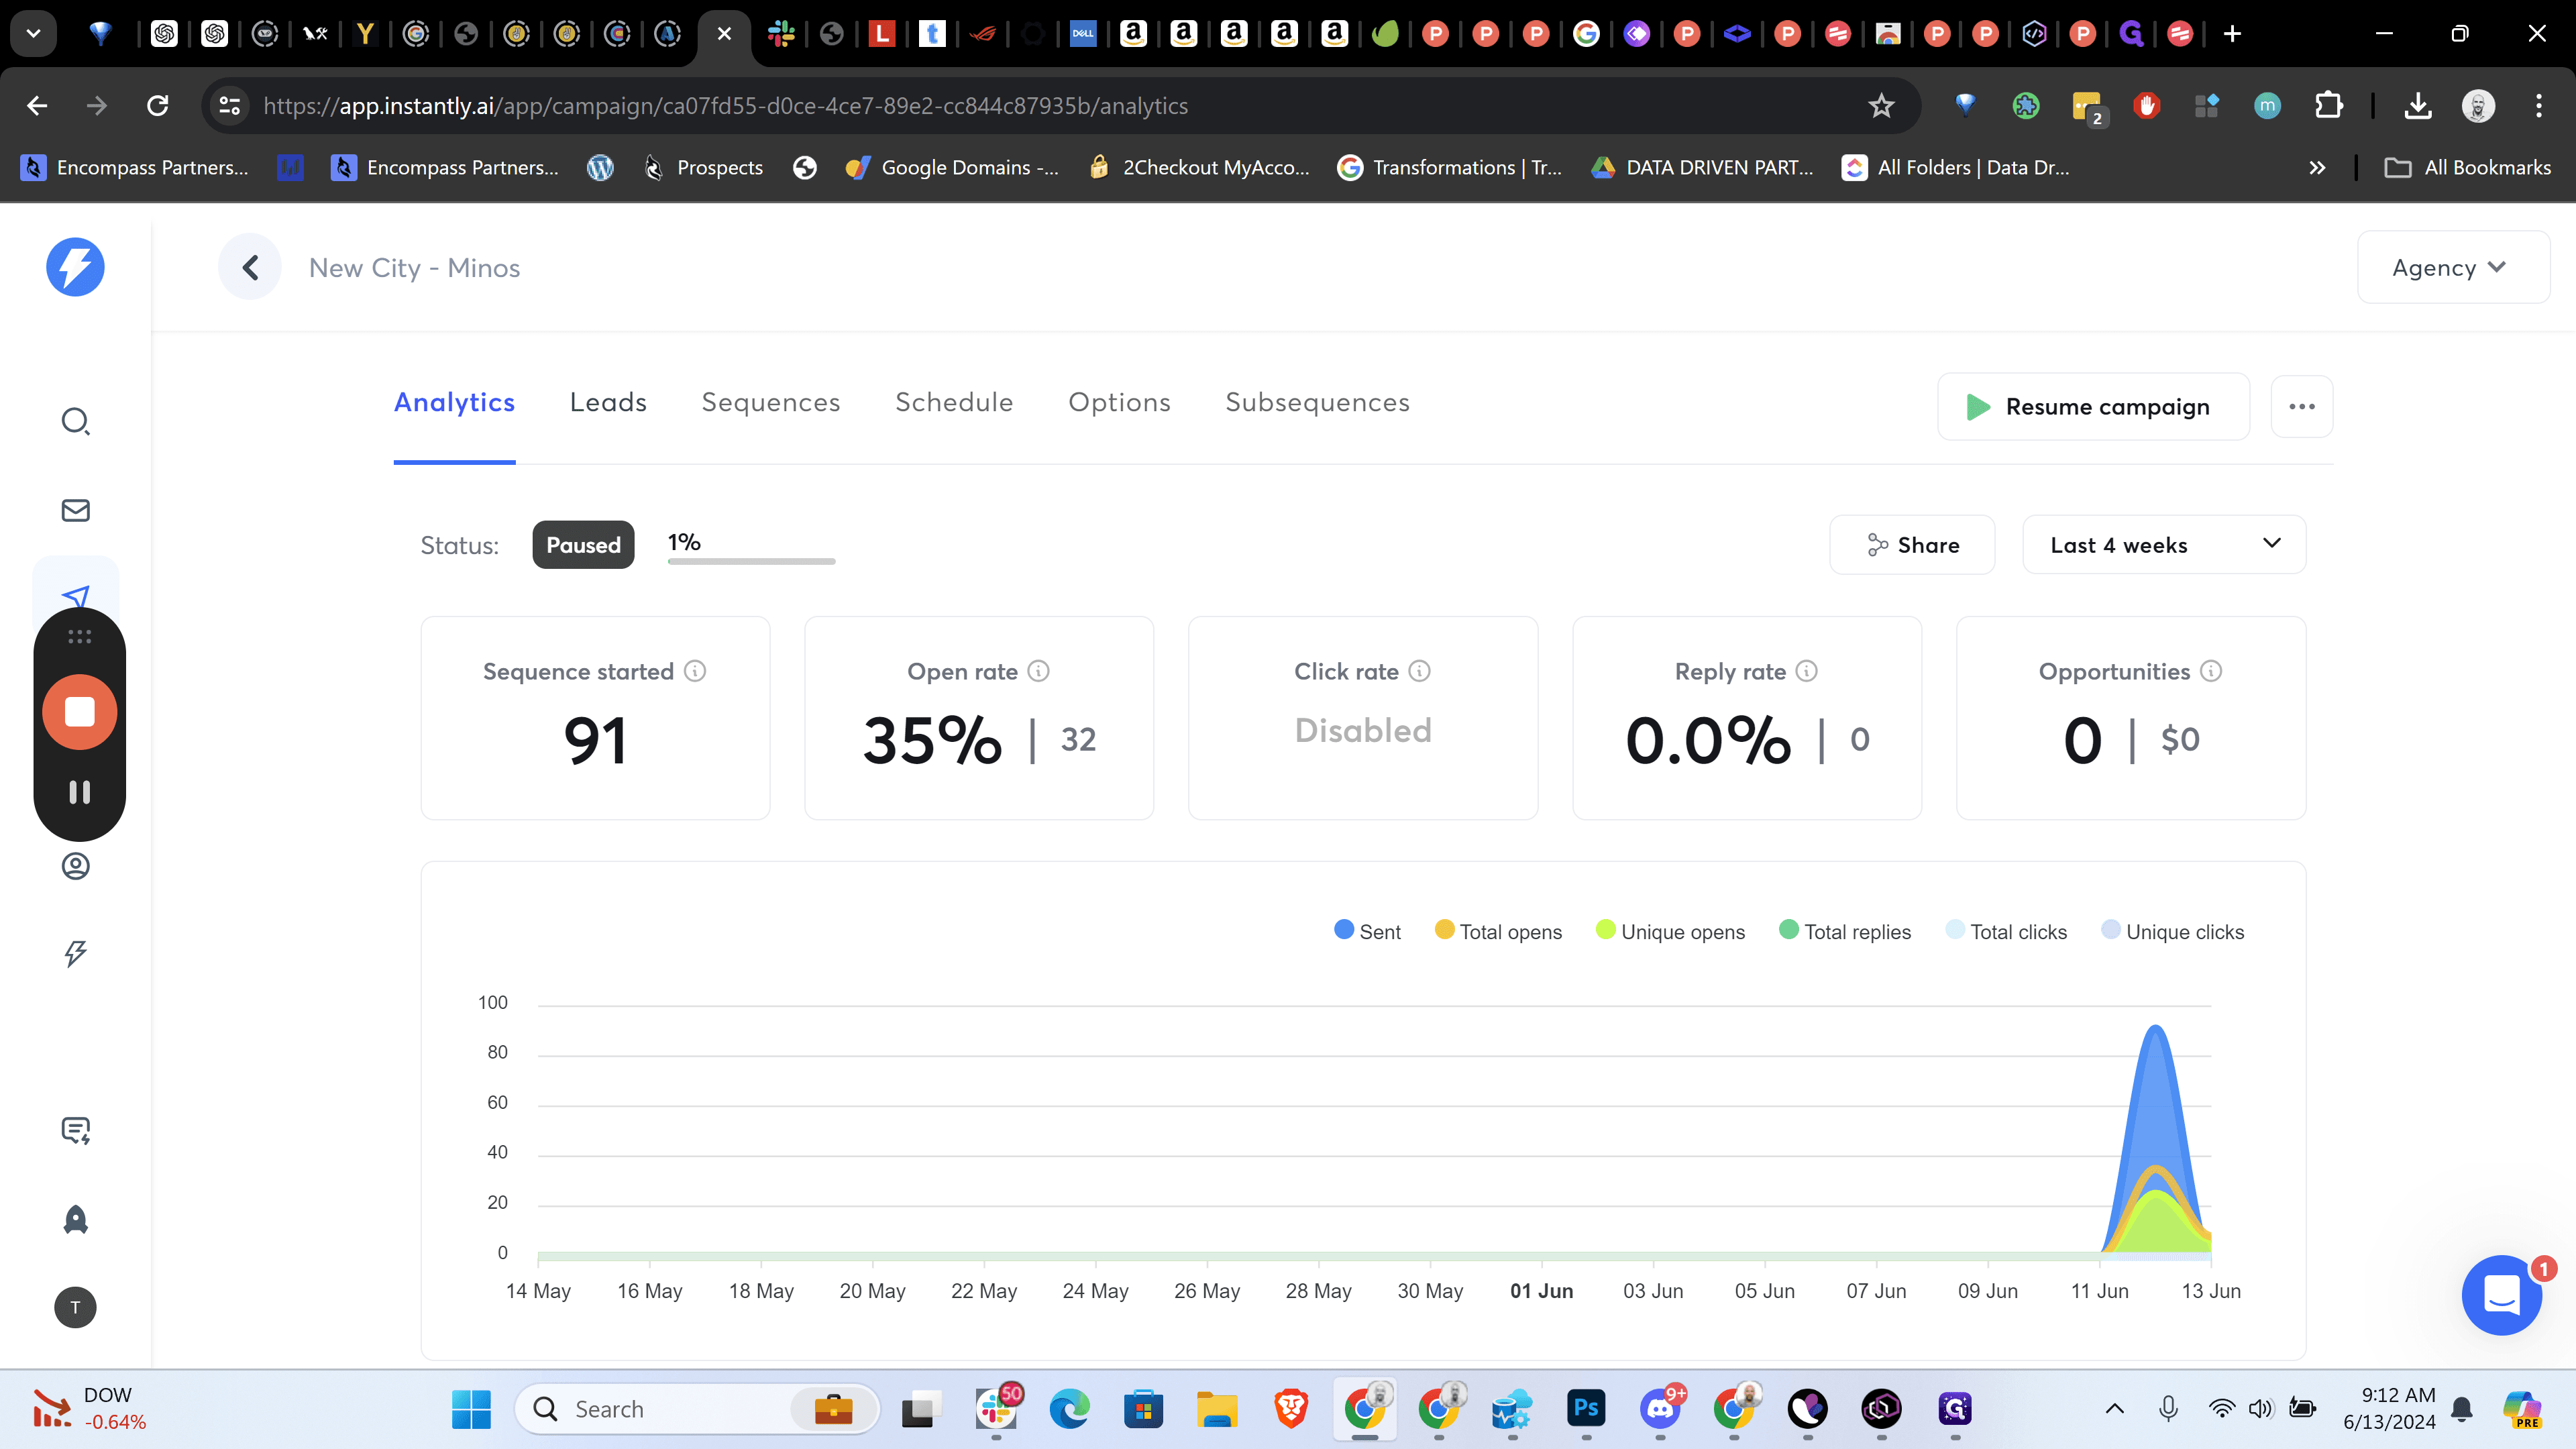Toggle Total clicks series in legend
Image resolution: width=2576 pixels, height=1449 pixels.
2006,931
